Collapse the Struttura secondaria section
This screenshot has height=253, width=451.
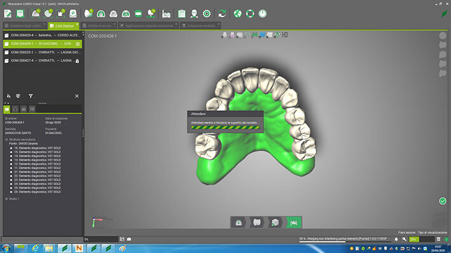point(6,139)
